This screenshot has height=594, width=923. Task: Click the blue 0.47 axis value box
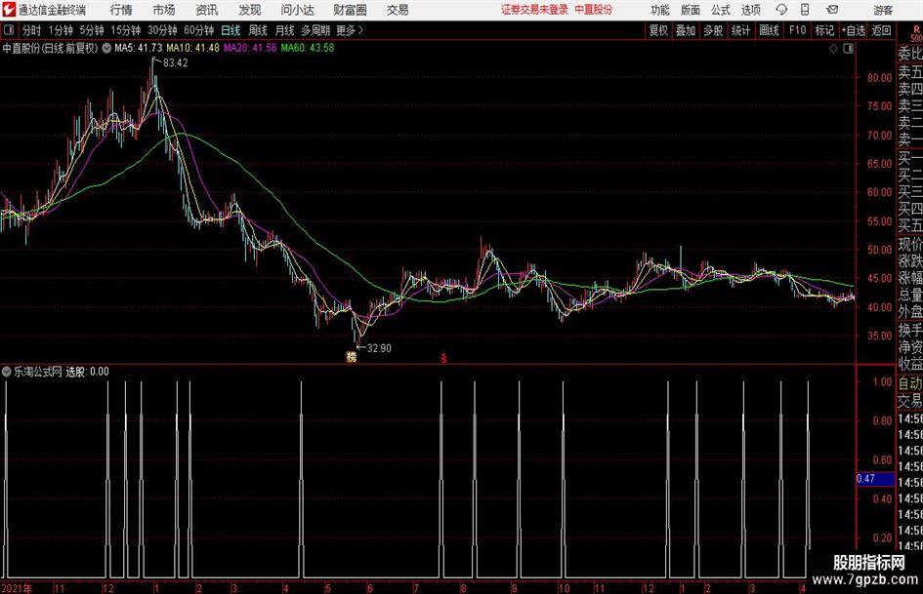pos(875,479)
